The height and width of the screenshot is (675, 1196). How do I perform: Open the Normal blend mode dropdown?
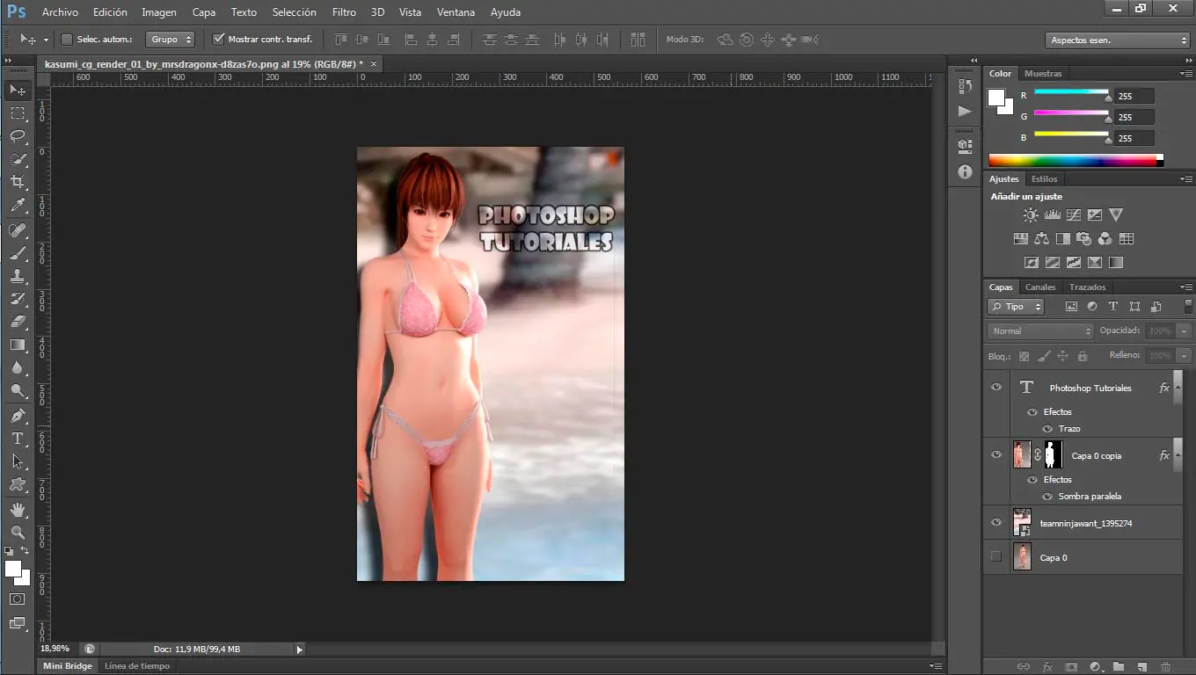coord(1040,331)
